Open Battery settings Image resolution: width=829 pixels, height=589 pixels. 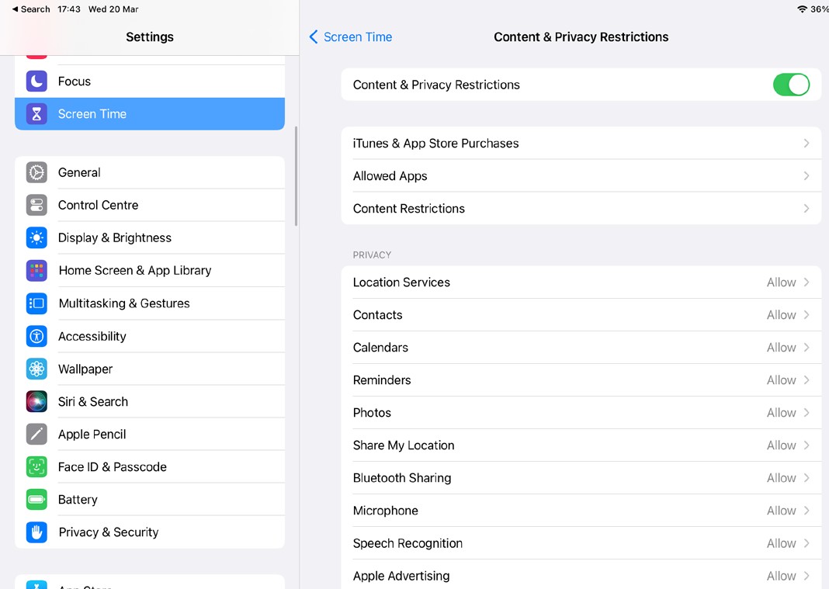150,500
